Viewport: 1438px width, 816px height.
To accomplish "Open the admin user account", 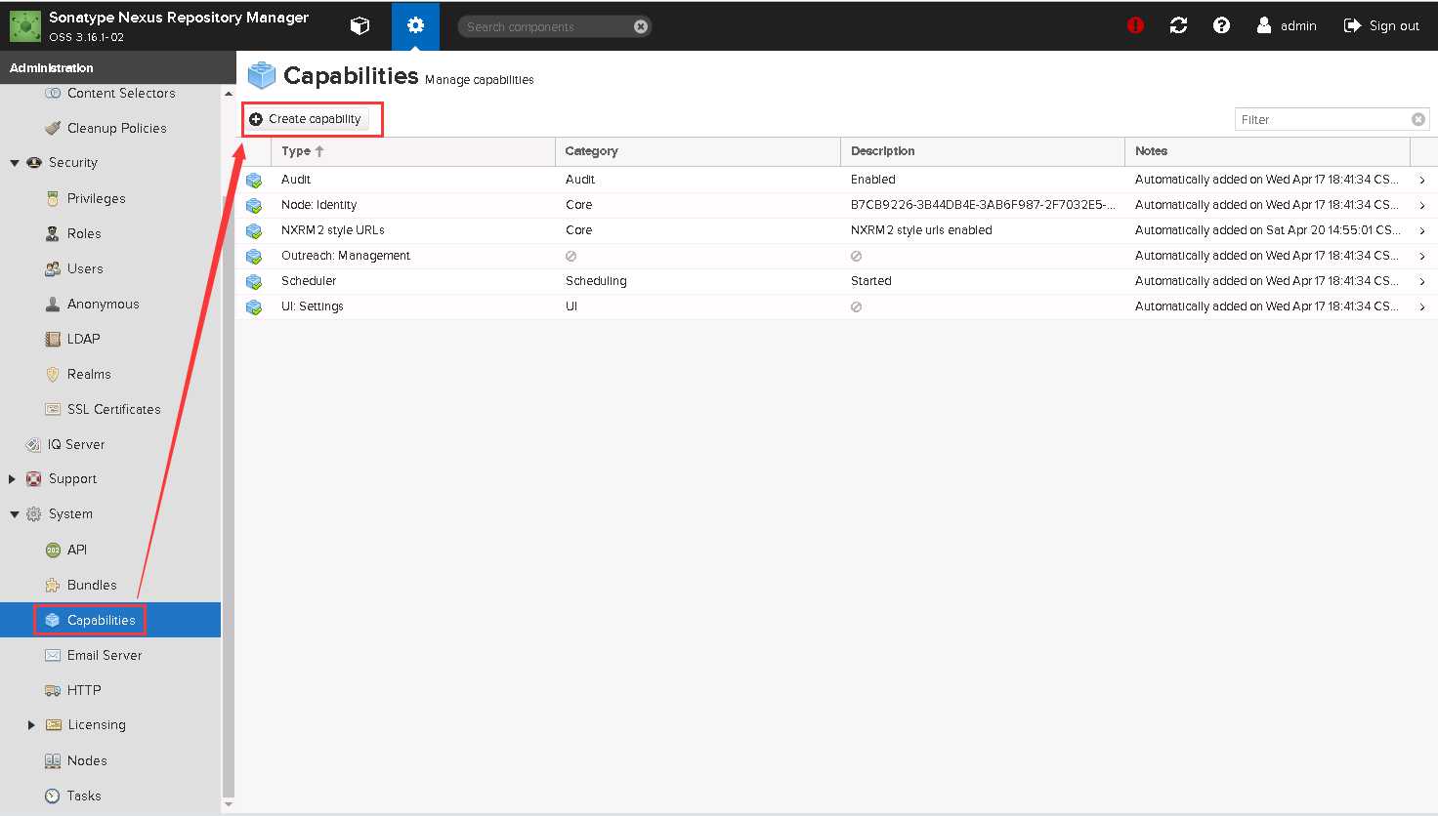I will pyautogui.click(x=1287, y=25).
